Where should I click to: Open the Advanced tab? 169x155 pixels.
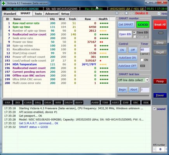[52, 14]
